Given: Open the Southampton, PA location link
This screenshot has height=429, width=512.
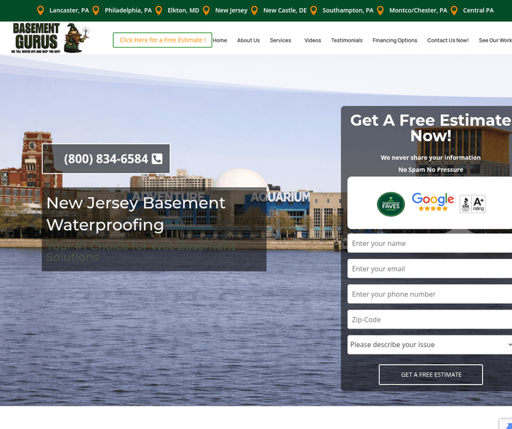Looking at the screenshot, I should pos(347,10).
